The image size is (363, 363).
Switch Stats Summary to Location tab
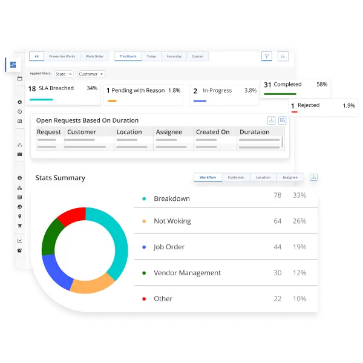click(x=263, y=177)
